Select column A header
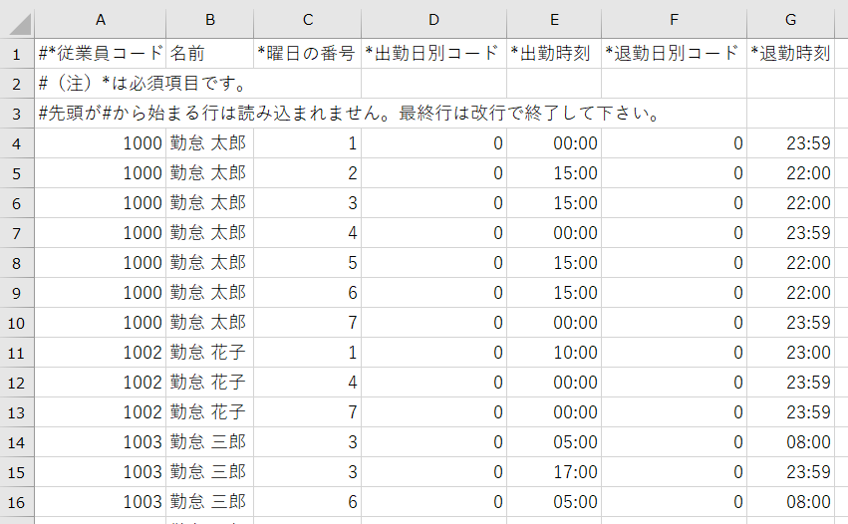The image size is (848, 524). [100, 20]
